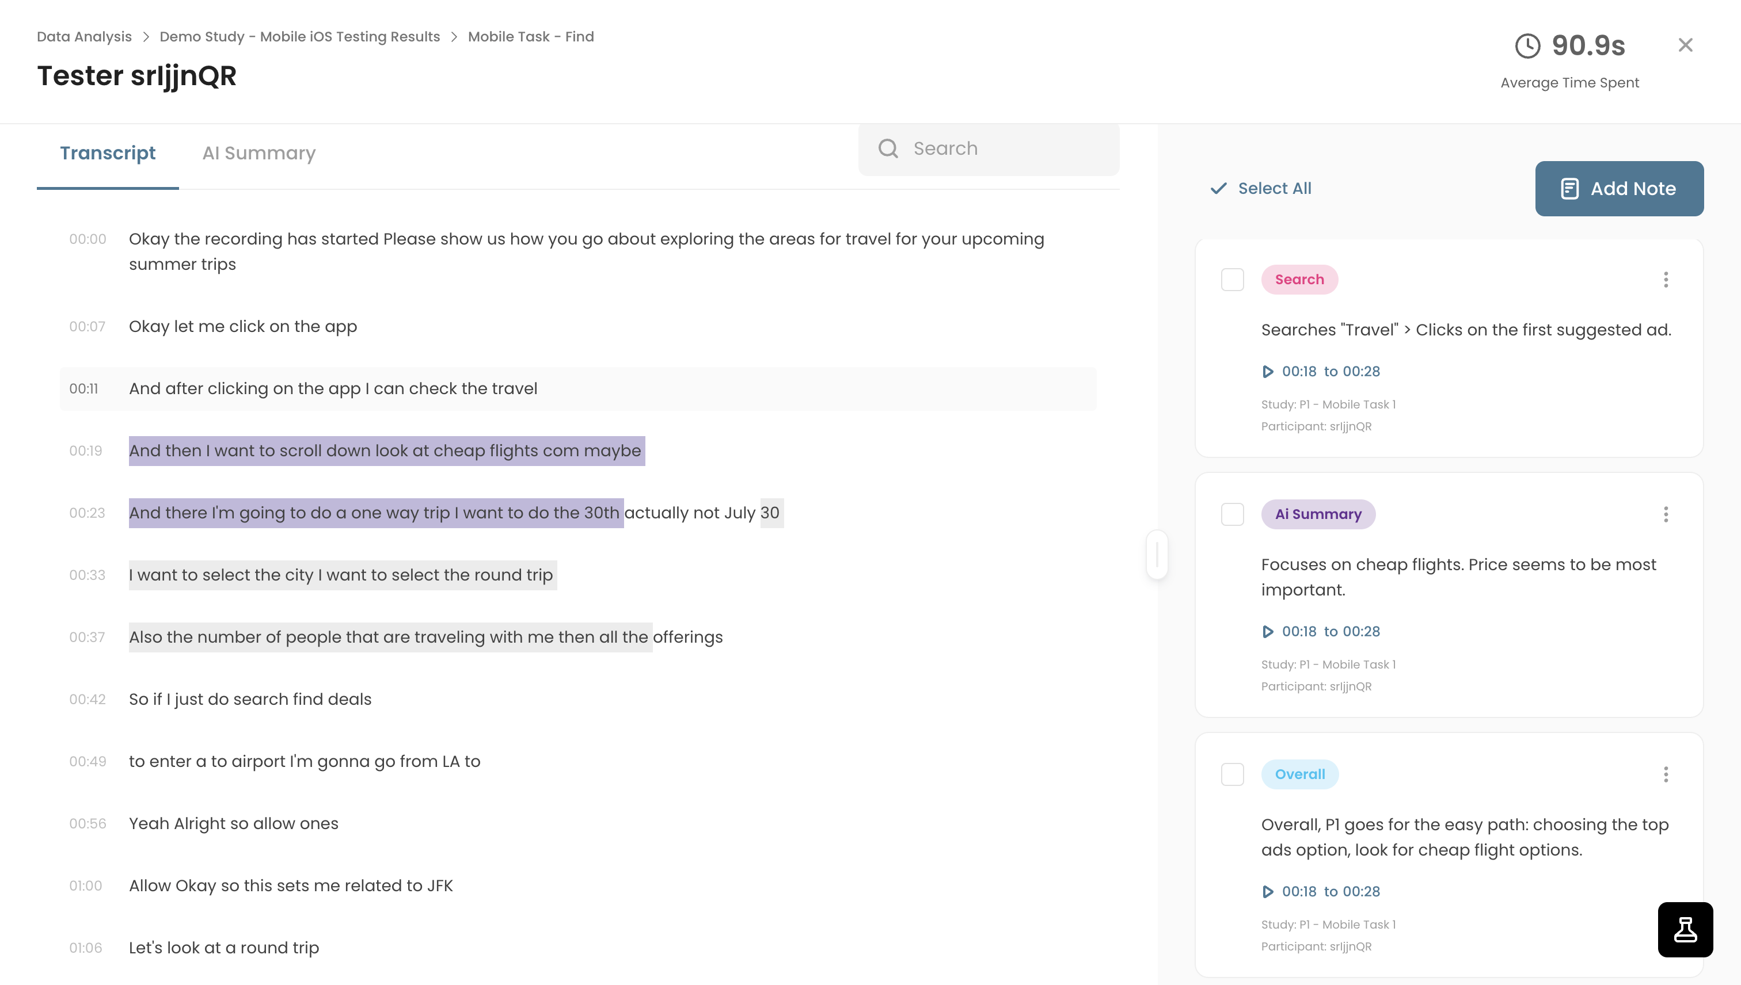
Task: Open the flask icon floating button
Action: pos(1685,930)
